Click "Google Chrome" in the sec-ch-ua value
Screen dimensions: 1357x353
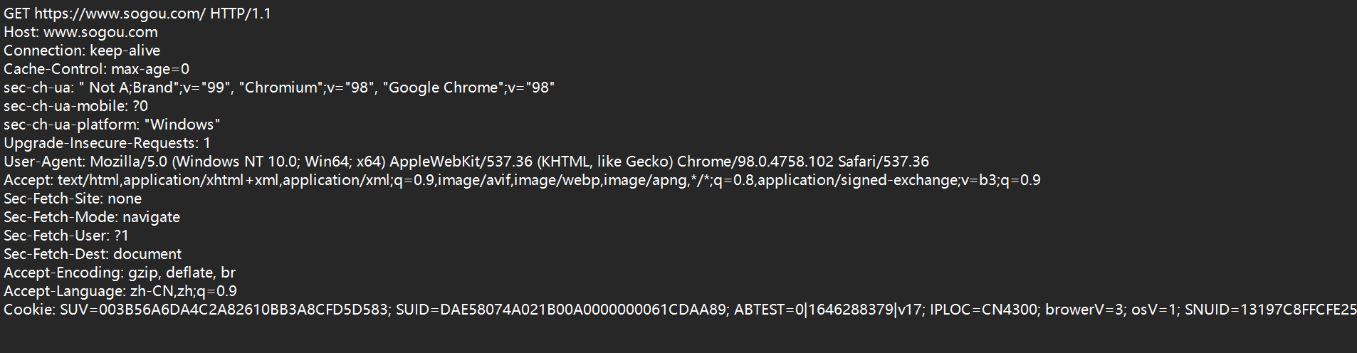click(x=444, y=88)
